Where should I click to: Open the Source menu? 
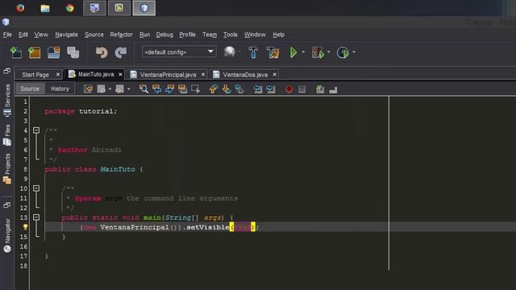click(94, 35)
